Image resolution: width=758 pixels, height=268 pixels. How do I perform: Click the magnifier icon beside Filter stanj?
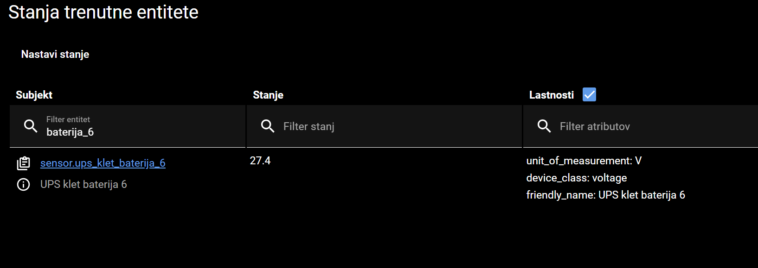268,126
